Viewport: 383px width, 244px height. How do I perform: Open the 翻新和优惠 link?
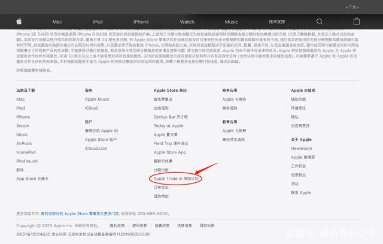[163, 161]
